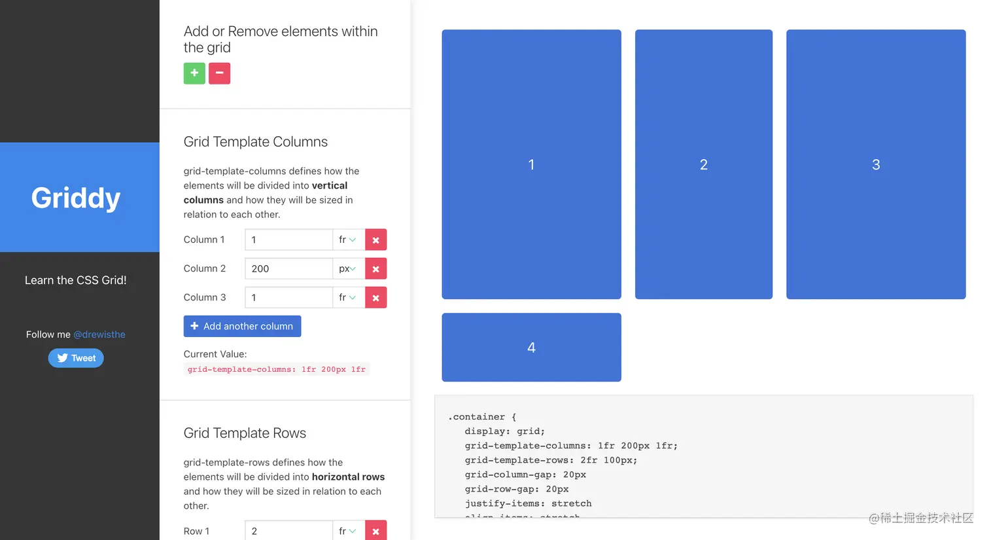Viewport: 989px width, 540px height.
Task: Open the fr unit dropdown for Row 1
Action: pos(349,530)
